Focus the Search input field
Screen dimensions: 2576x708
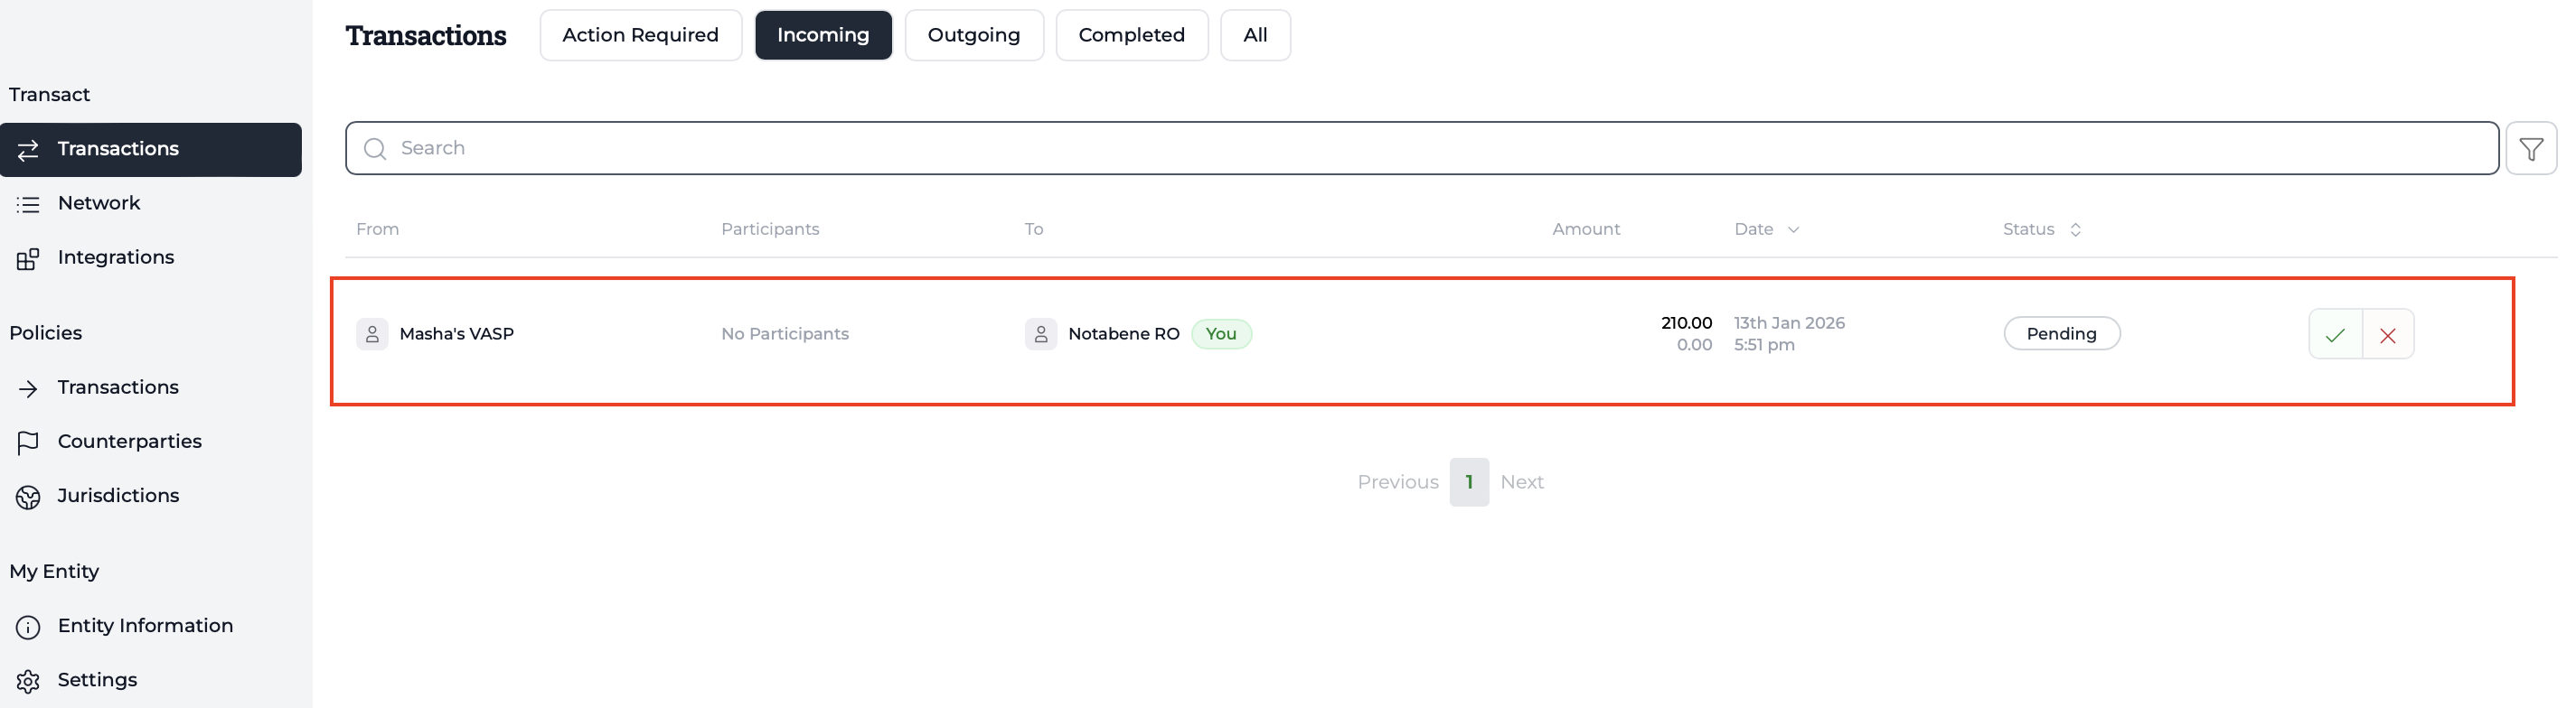pyautogui.click(x=1421, y=149)
